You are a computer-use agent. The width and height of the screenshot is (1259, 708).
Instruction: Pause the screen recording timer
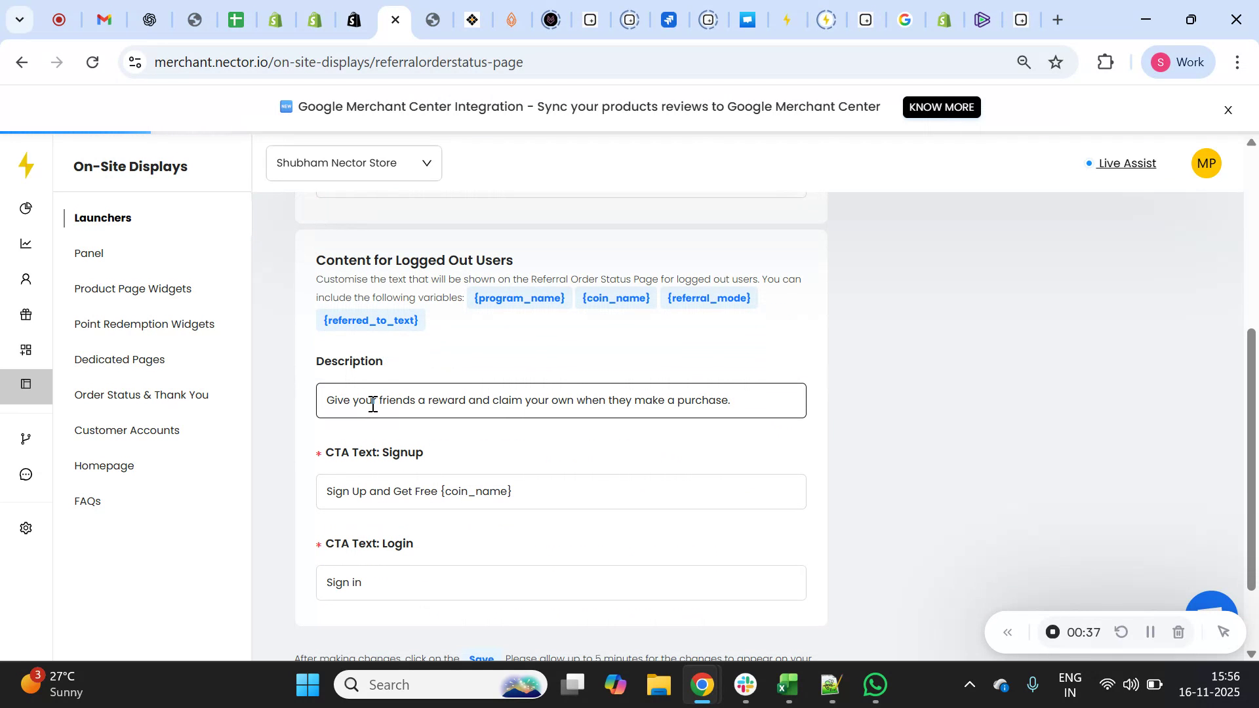click(1149, 631)
